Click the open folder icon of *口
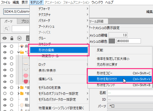 click(22, 52)
